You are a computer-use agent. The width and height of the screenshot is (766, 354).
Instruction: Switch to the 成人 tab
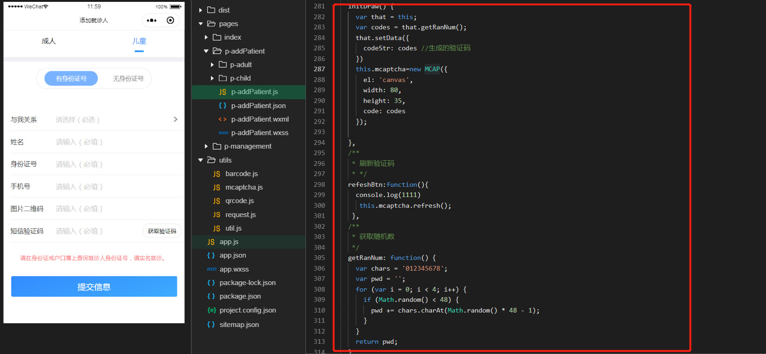click(x=48, y=41)
